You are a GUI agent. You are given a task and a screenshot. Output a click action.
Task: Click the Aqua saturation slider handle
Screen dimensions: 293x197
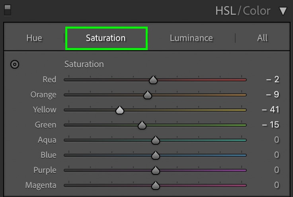coord(156,140)
